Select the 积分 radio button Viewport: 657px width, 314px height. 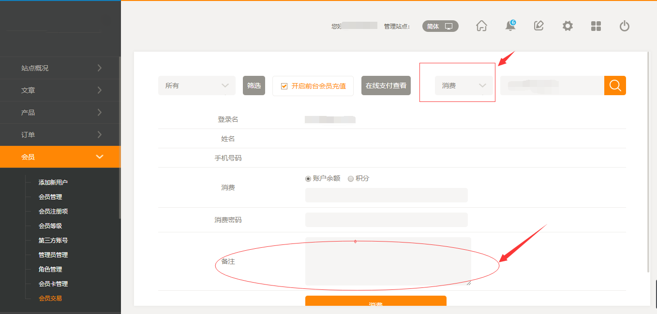tap(351, 179)
